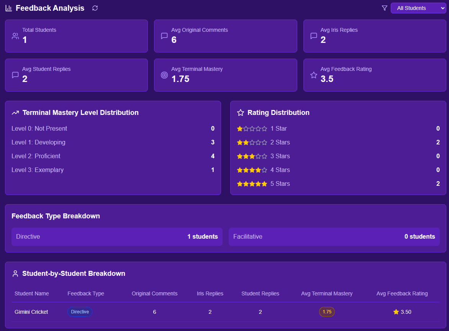This screenshot has height=331, width=449.
Task: Select the Gimini Cricket student row name
Action: pos(31,312)
